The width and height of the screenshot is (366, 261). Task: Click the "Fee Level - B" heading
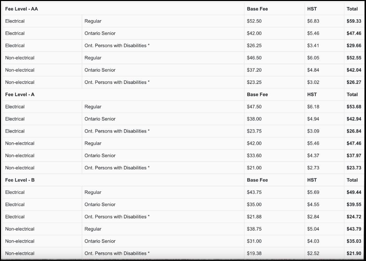(20, 180)
